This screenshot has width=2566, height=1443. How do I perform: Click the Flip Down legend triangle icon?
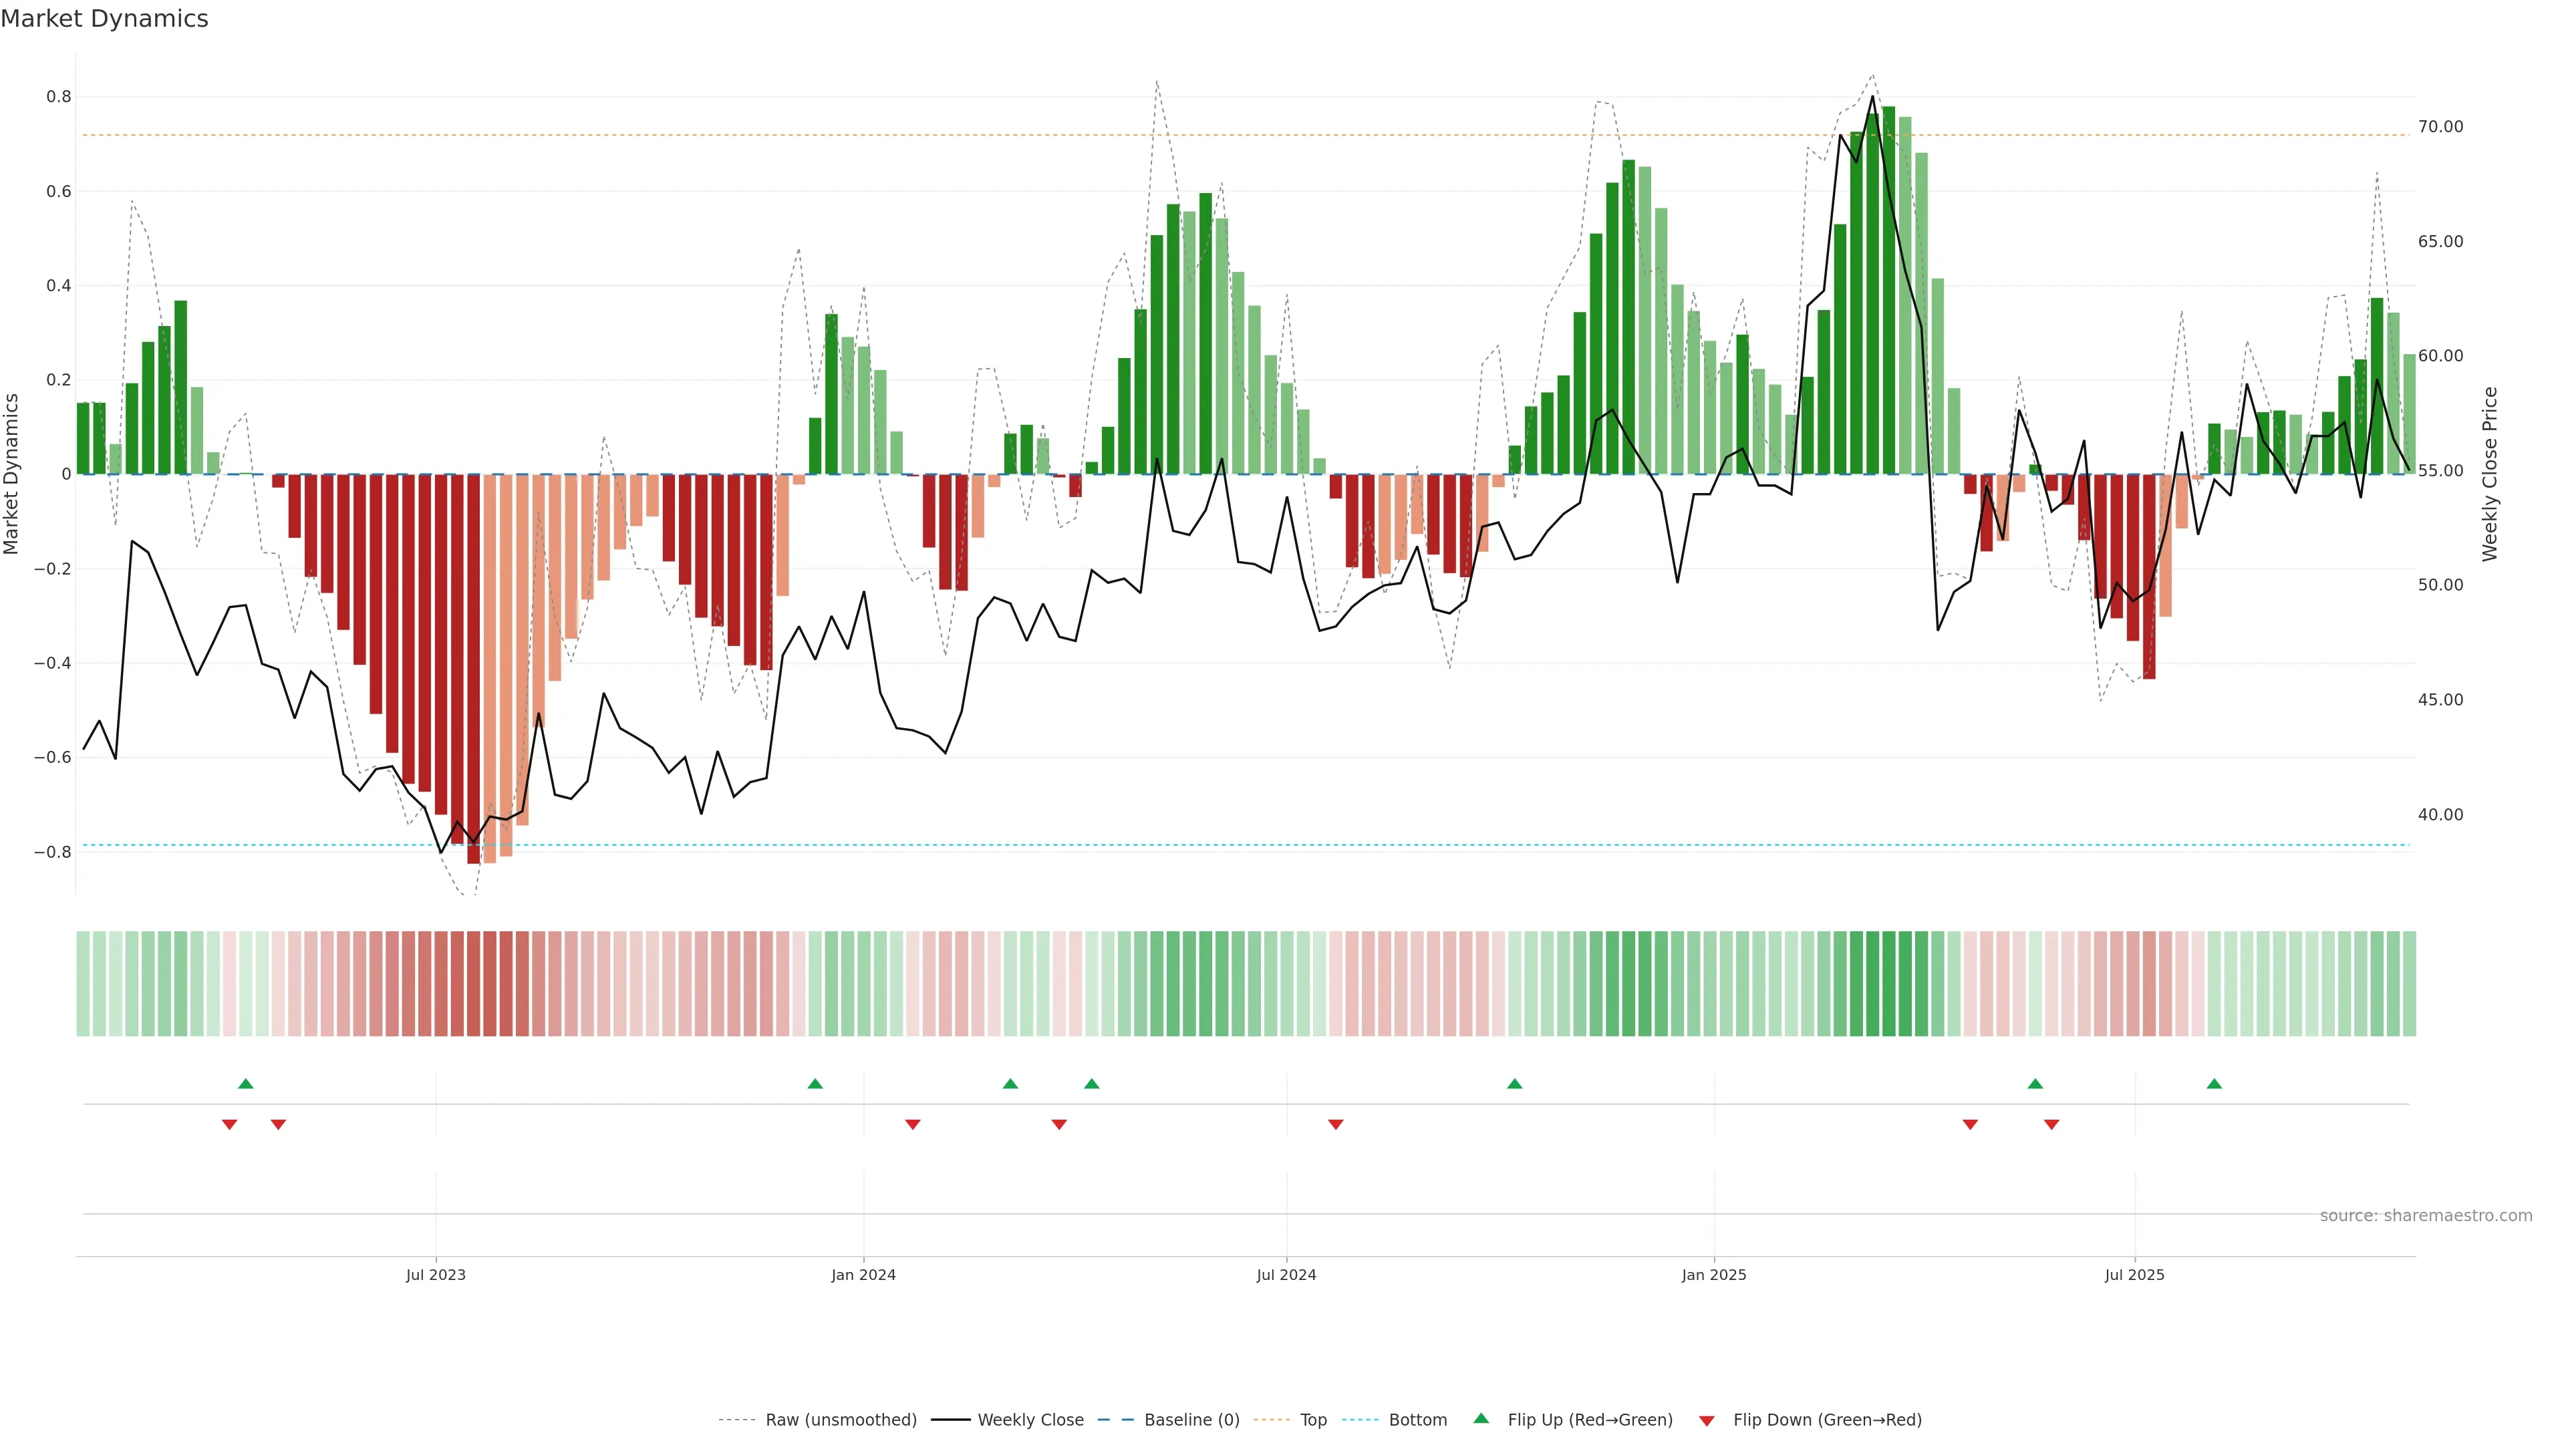(1707, 1421)
